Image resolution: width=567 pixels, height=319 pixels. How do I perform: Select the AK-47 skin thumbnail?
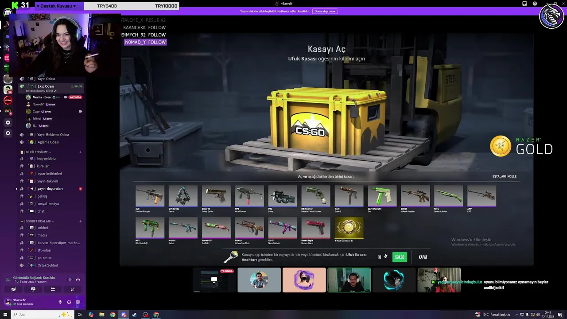point(283,228)
